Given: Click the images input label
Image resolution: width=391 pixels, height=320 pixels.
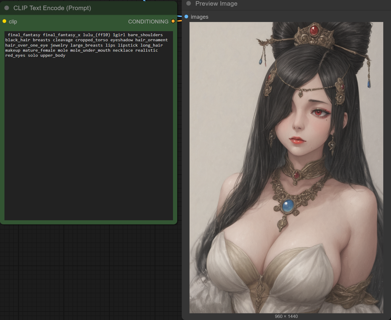Looking at the screenshot, I should [199, 17].
